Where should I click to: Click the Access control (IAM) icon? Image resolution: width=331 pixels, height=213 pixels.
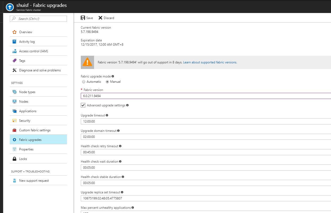(15, 51)
